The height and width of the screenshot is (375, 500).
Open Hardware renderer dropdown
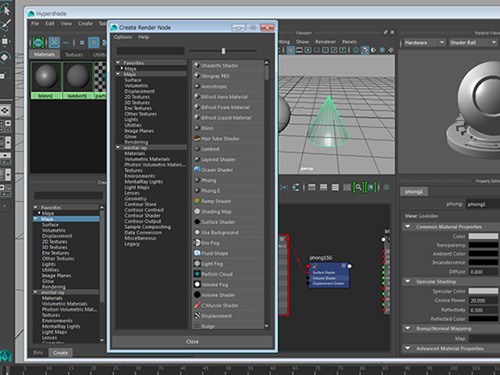click(424, 42)
